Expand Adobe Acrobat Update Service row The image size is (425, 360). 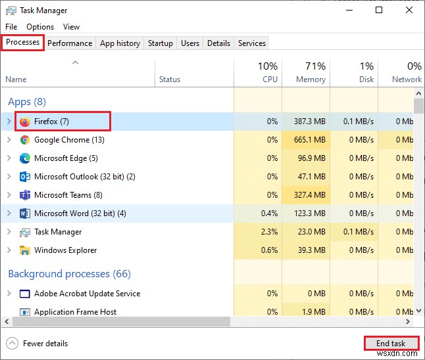pyautogui.click(x=9, y=294)
